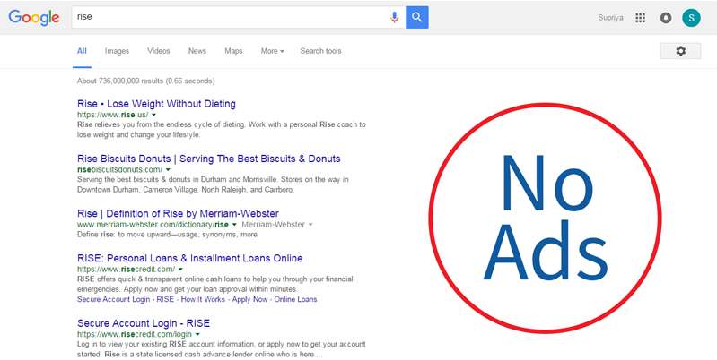Screen dimensions: 717x360
Task: Open Apply Now sitelink
Action: [249, 299]
